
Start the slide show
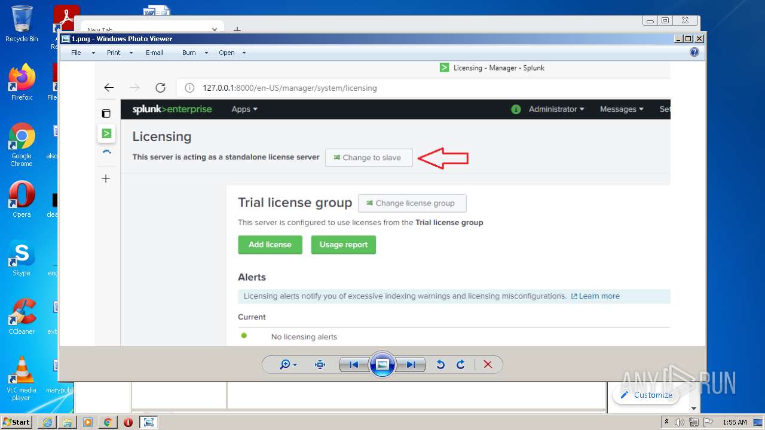coord(382,364)
